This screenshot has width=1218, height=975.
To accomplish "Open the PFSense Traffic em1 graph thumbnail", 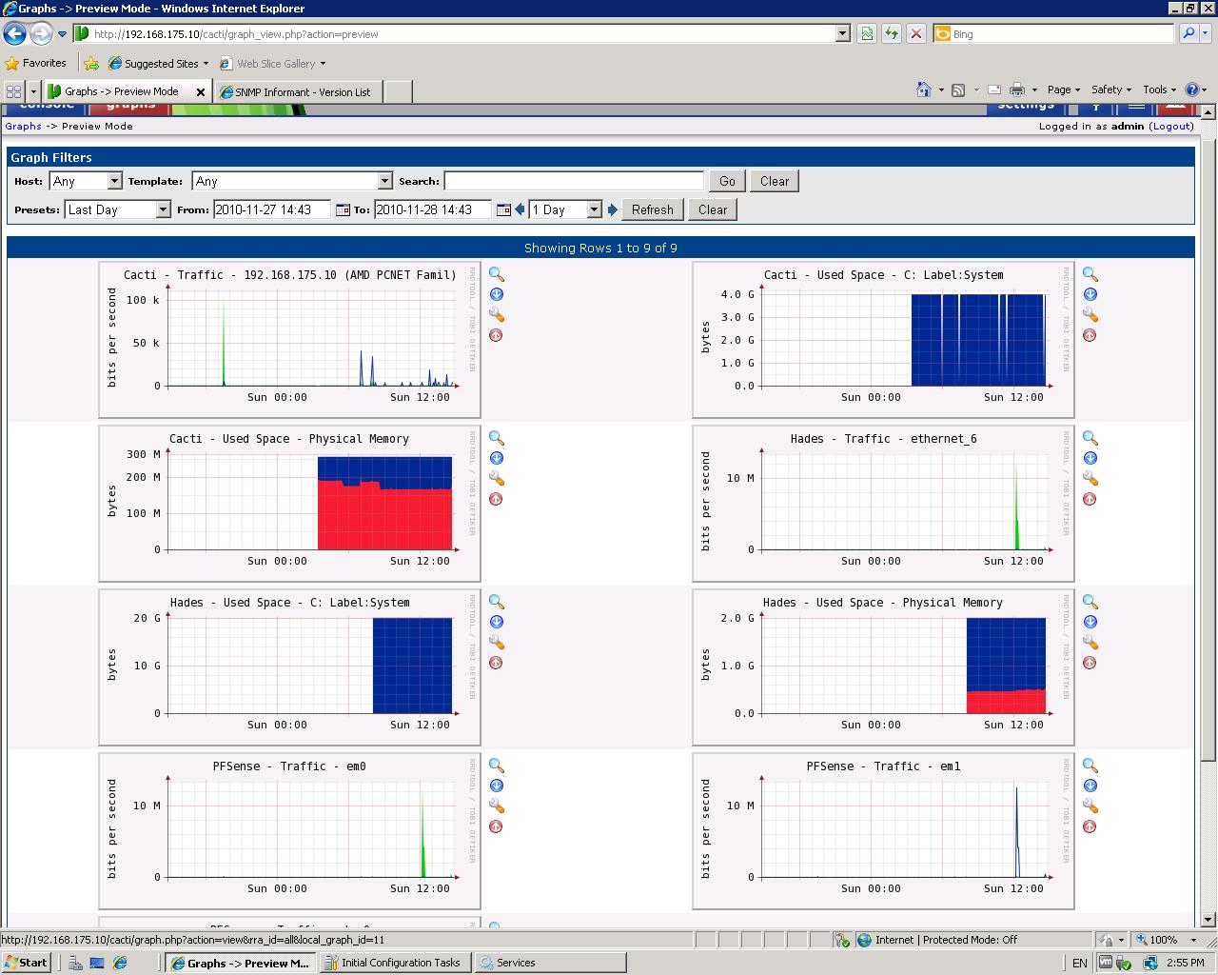I will tap(883, 830).
